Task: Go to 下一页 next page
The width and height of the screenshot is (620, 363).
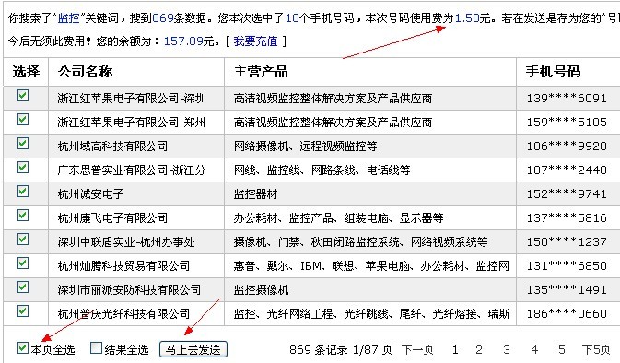Action: (417, 349)
